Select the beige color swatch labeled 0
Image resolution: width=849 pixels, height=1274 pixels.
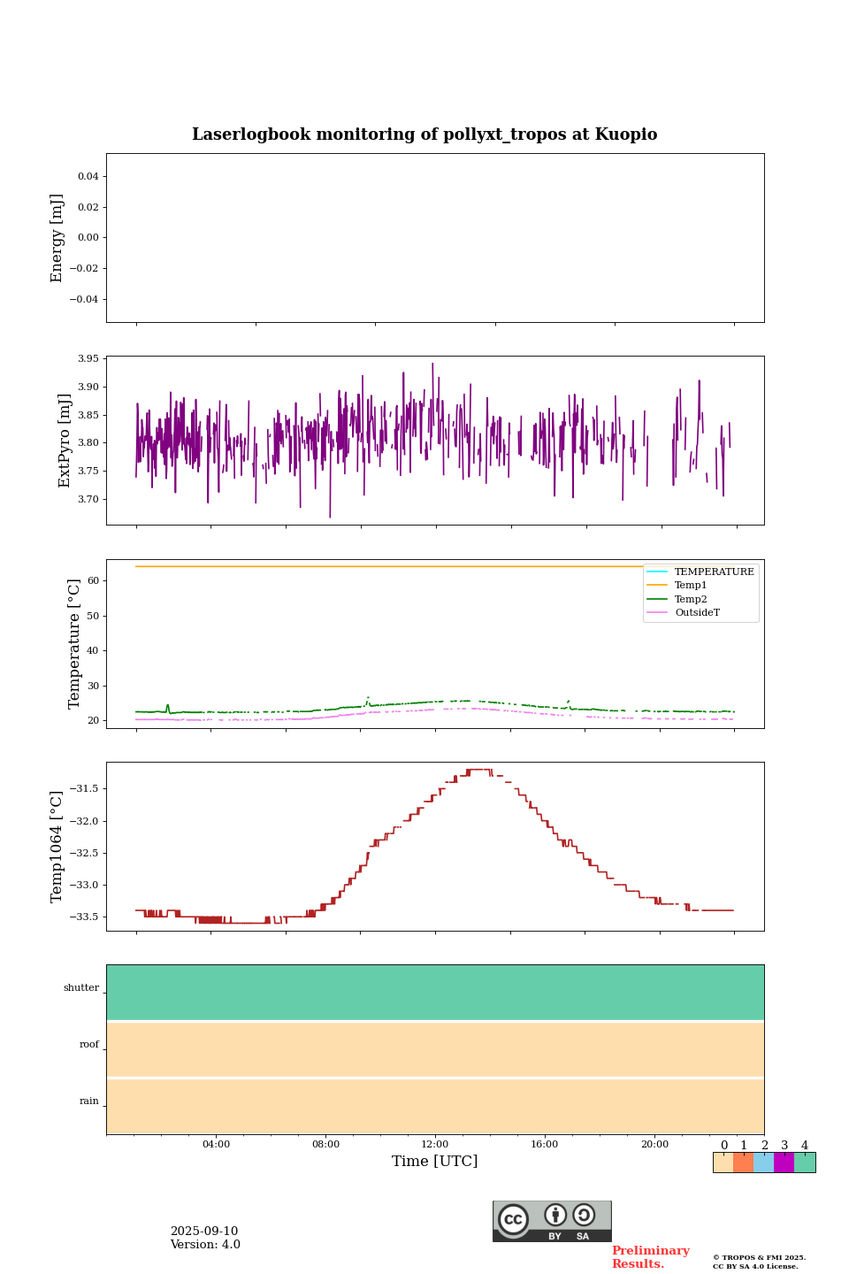[723, 1163]
